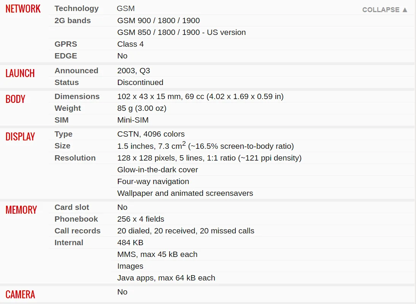Open the LAUNCH section heading
Screen dimensions: 416x304
pyautogui.click(x=20, y=73)
